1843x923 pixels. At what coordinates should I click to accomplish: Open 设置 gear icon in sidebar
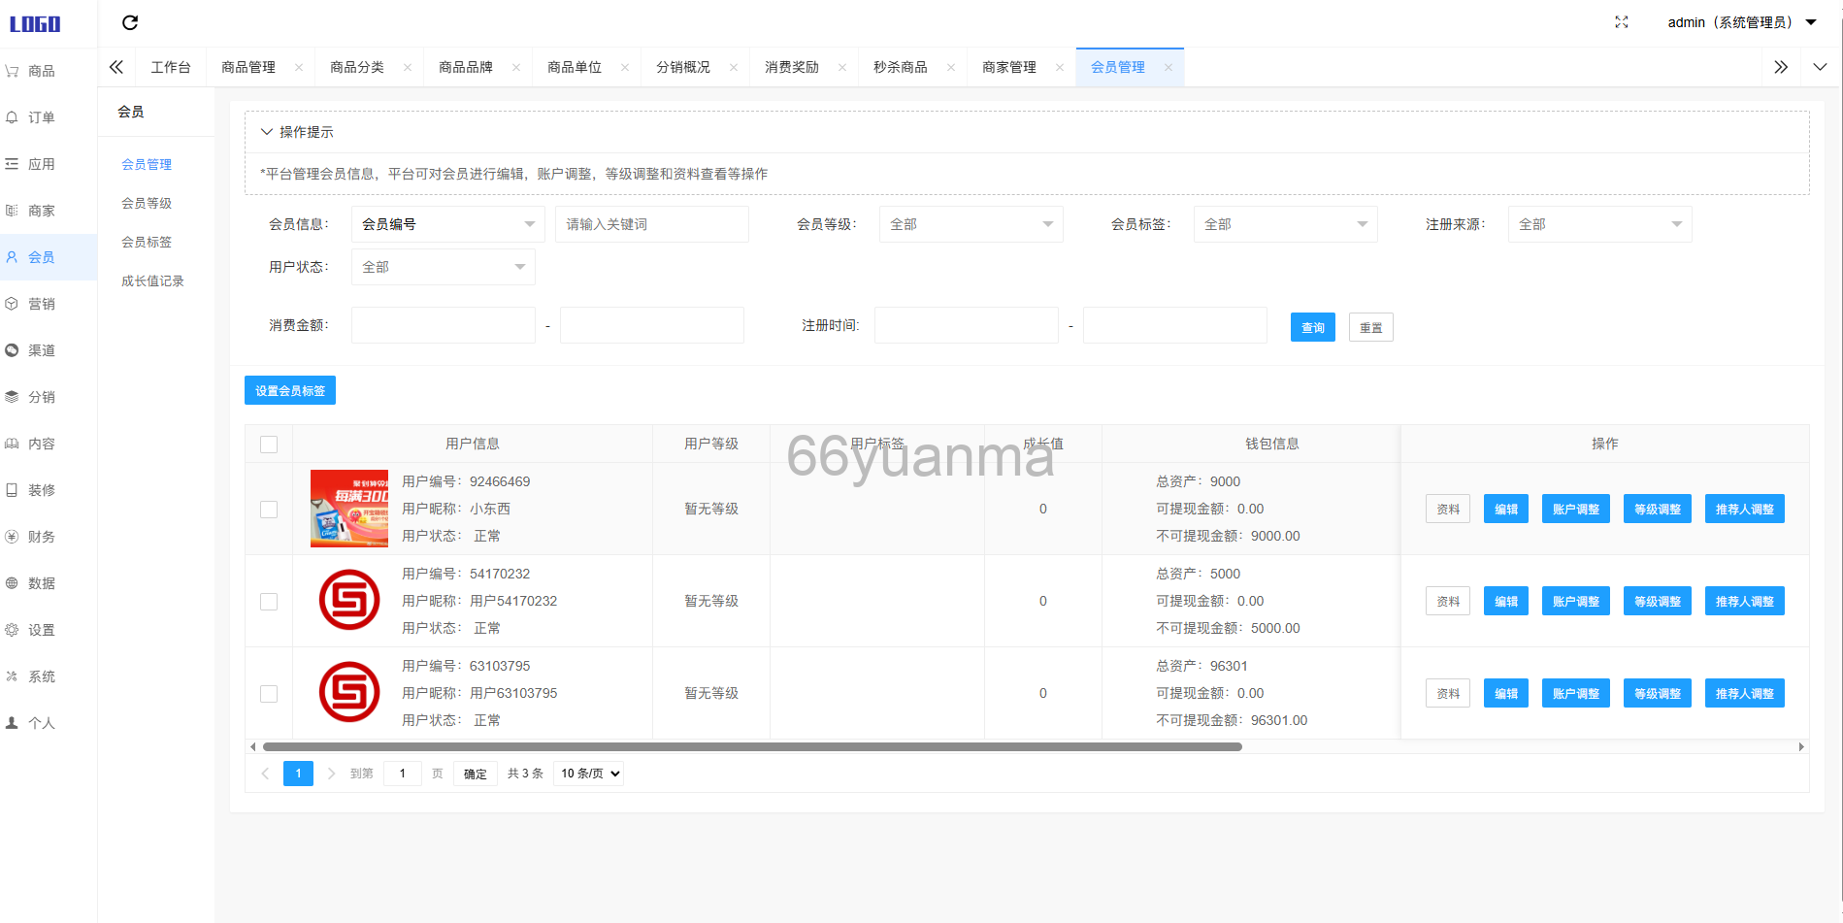point(12,630)
